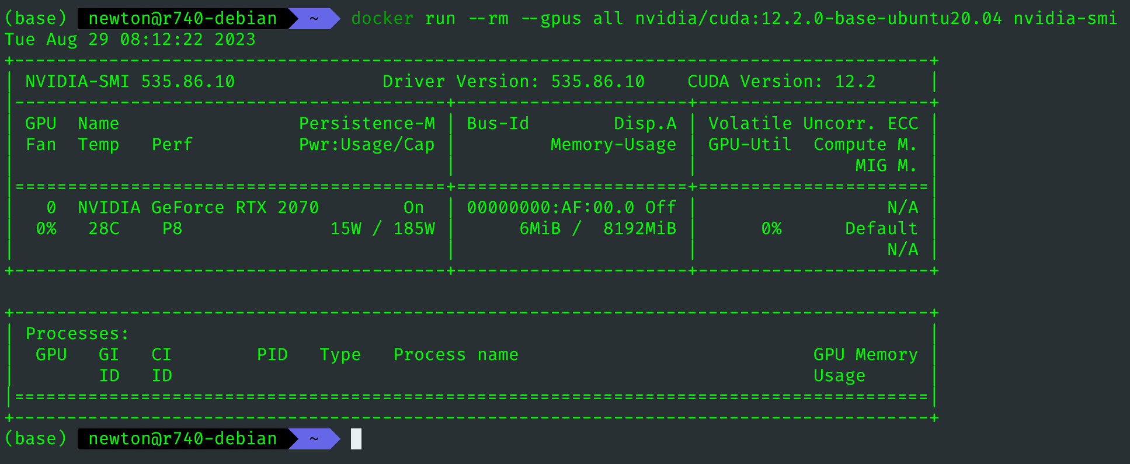The image size is (1130, 464).
Task: Click the processes table 'GPU Memory' header
Action: tap(866, 355)
